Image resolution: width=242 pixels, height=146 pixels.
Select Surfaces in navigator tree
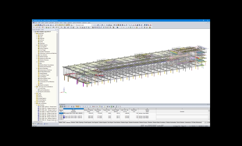[x=42, y=40]
